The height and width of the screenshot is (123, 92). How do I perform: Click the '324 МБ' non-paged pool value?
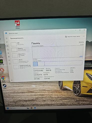(47, 78)
